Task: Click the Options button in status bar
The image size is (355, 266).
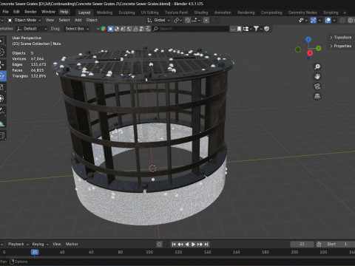Action: click(x=18, y=262)
